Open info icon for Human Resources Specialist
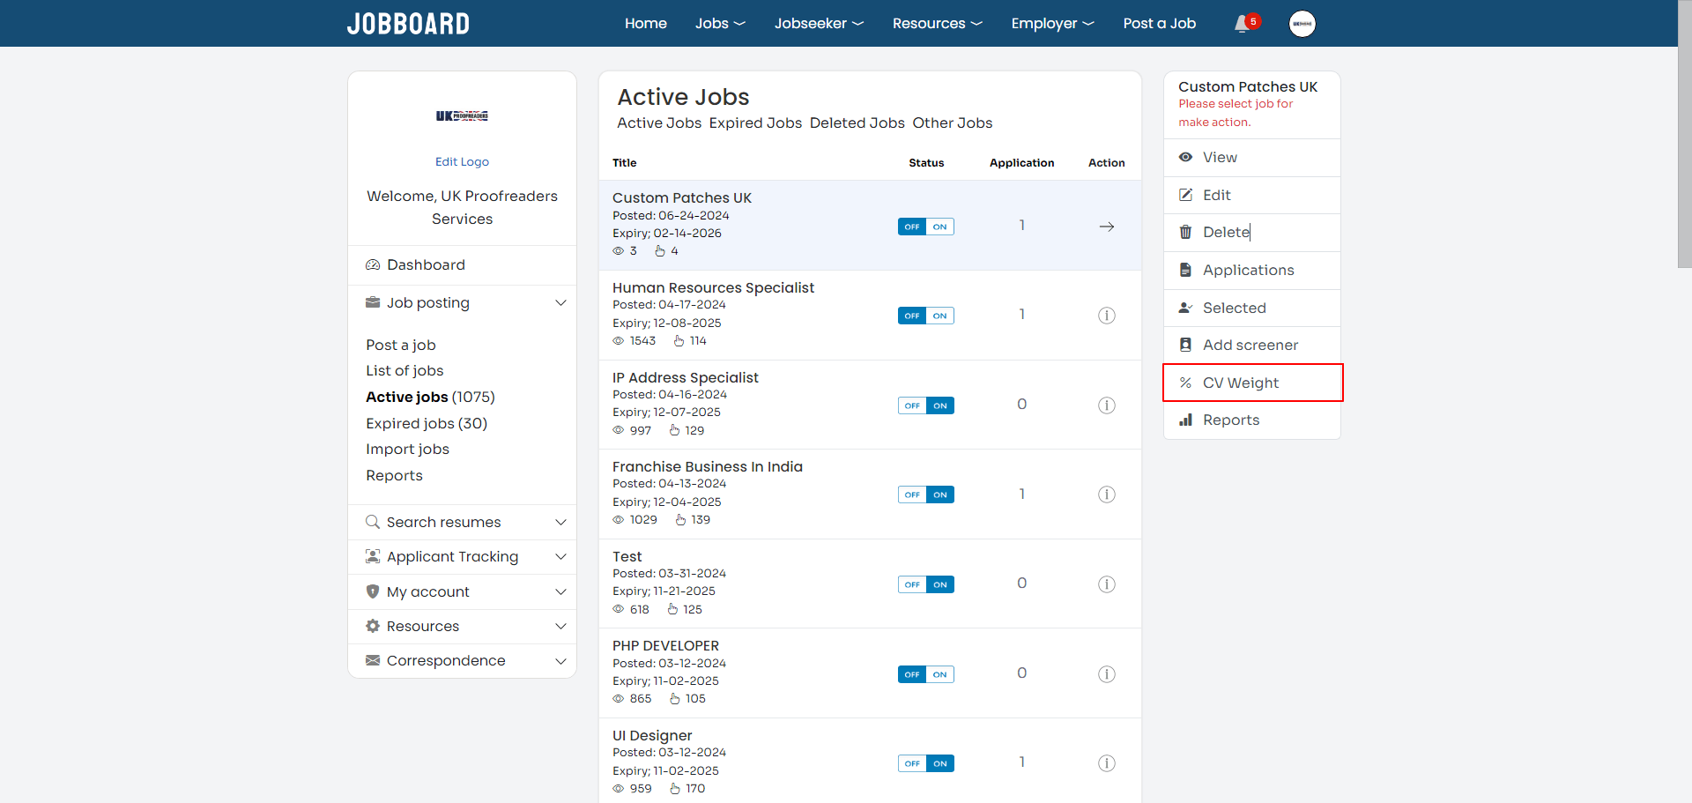Viewport: 1692px width, 803px height. (1107, 316)
